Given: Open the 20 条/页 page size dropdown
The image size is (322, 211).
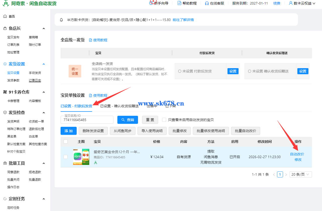Looking at the screenshot, I should [301, 174].
